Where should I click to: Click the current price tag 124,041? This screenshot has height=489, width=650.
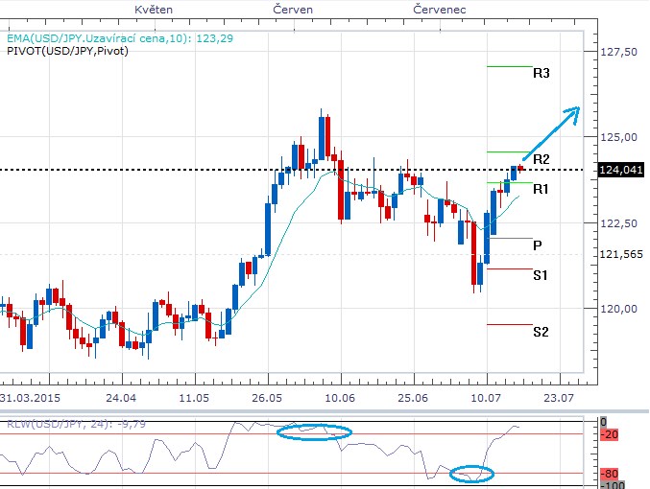pos(620,170)
